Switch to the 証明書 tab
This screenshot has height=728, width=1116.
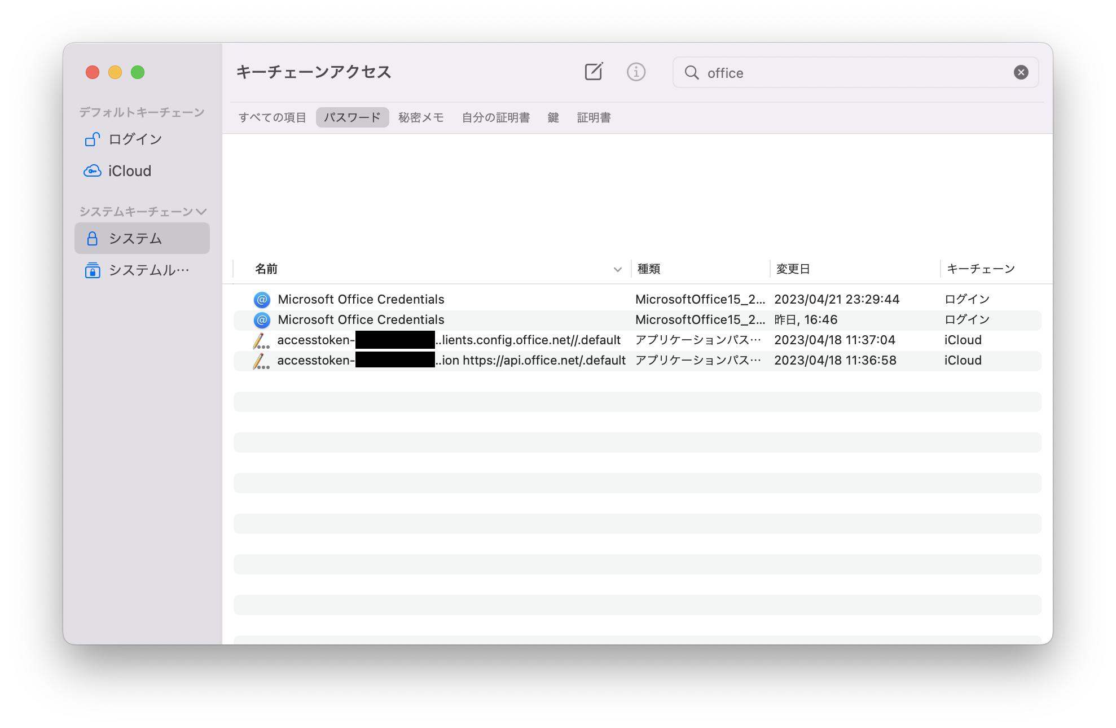[594, 117]
